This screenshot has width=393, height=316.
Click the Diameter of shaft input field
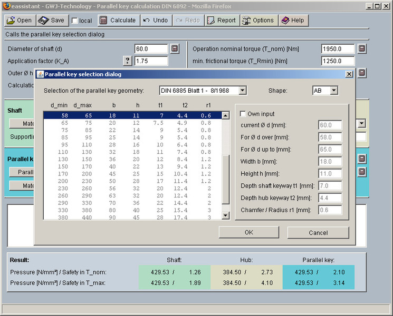(151, 49)
